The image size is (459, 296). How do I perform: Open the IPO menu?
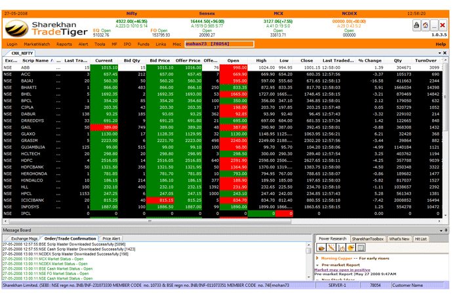(x=127, y=44)
